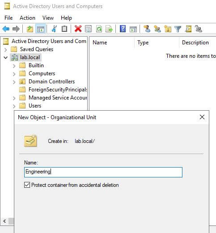Select the Managed Service Accounts tree item
The width and height of the screenshot is (216, 233).
58,98
